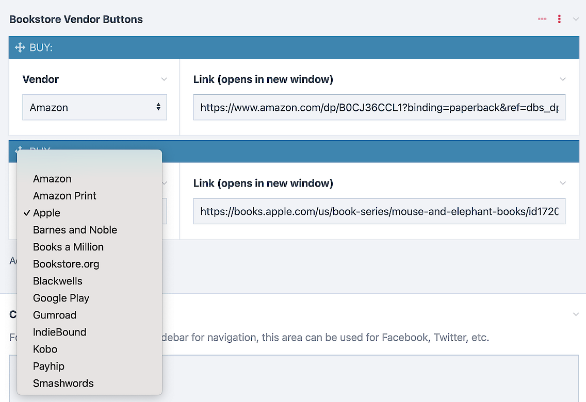Collapse the Bookstore Vendor Buttons section
This screenshot has height=402, width=586.
(x=576, y=19)
